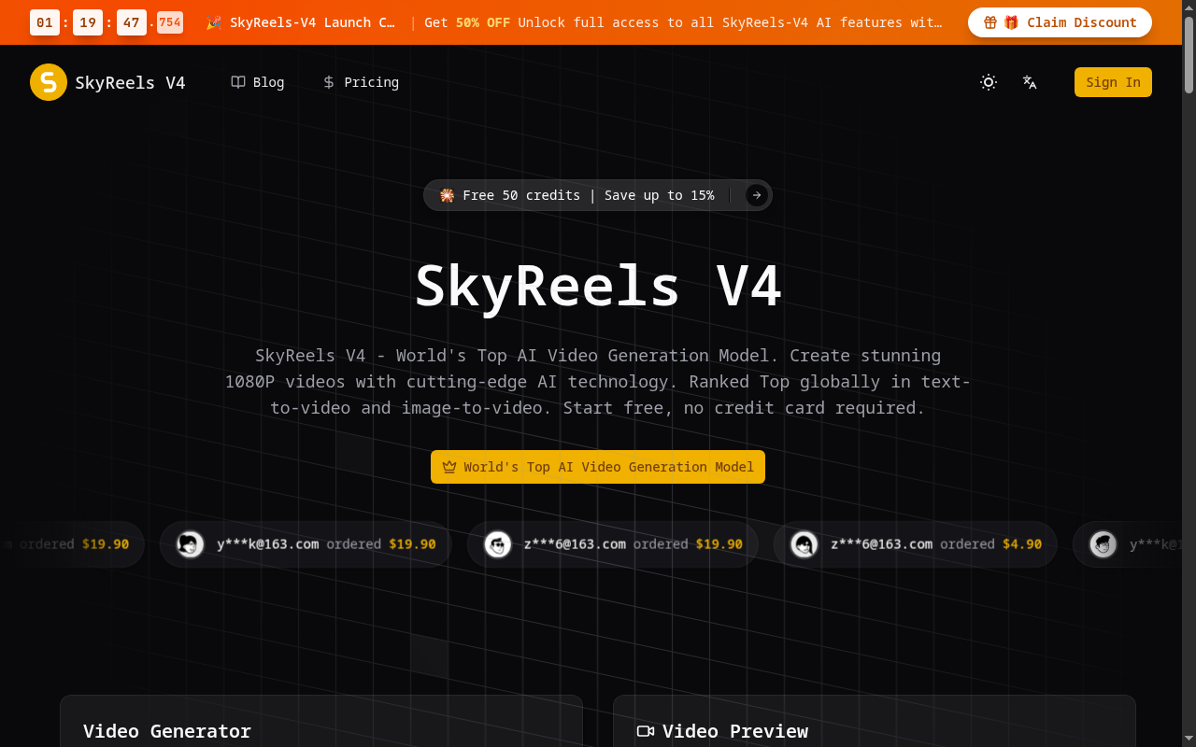Toggle light mode with the sun icon
1196x747 pixels.
tap(989, 82)
